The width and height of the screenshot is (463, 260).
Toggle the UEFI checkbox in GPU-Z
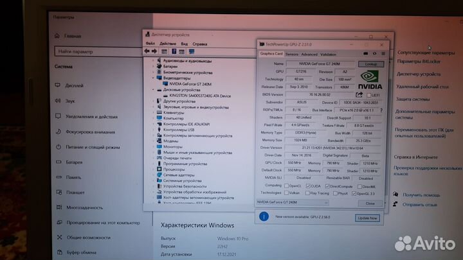369,95
